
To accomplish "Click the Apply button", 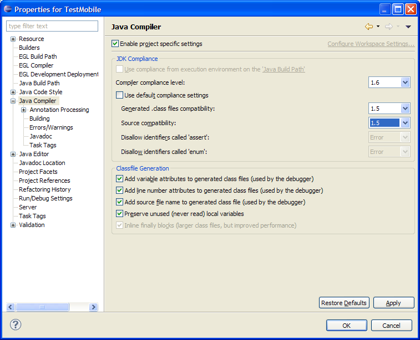I will 393,303.
